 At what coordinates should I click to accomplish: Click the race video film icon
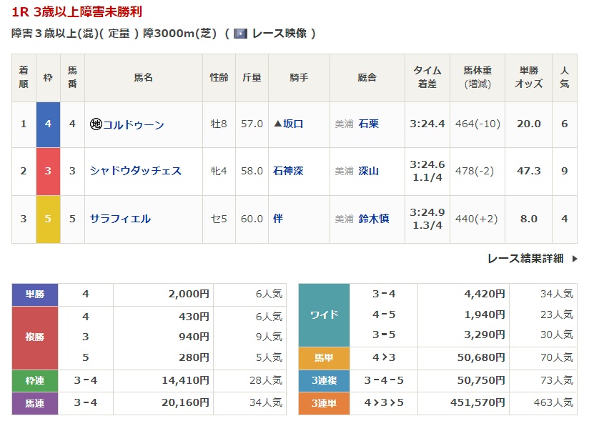240,34
